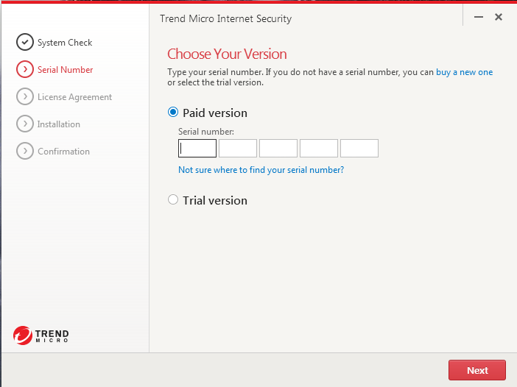Screen dimensions: 517x387
Task: Click the 'Trend Micro Internet Security' title text
Action: tap(226, 19)
